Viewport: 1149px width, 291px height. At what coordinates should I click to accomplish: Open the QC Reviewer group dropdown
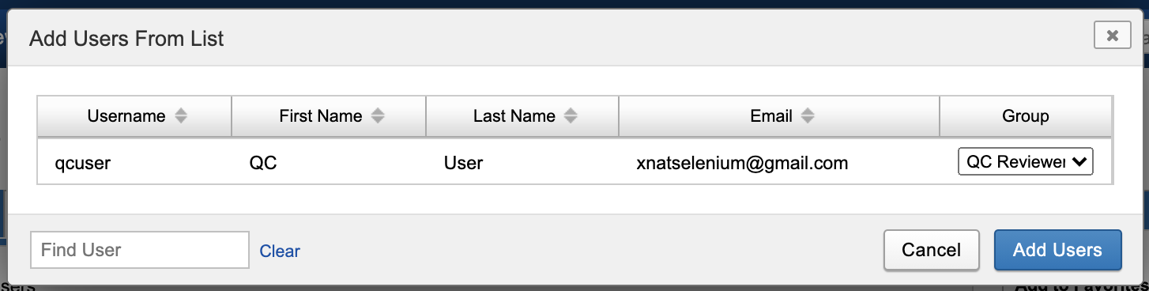[x=1025, y=162]
